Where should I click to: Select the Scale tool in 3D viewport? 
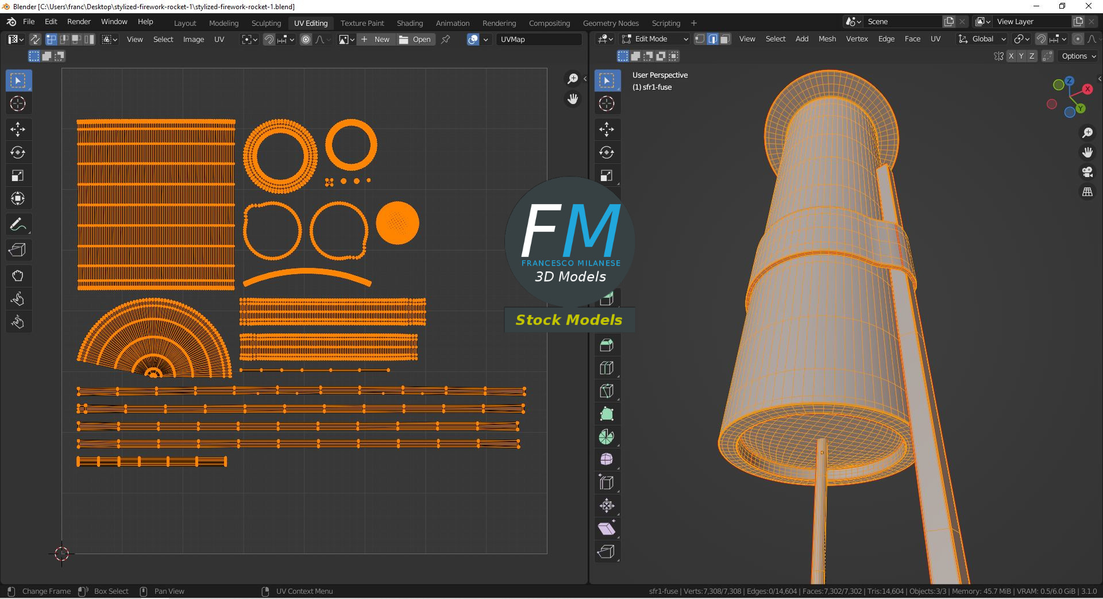pos(607,175)
